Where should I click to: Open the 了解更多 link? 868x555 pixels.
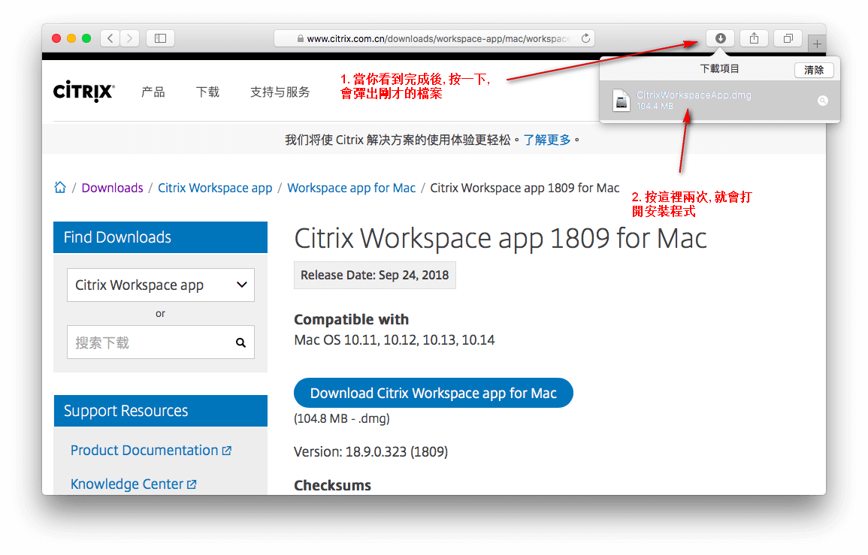pyautogui.click(x=547, y=140)
